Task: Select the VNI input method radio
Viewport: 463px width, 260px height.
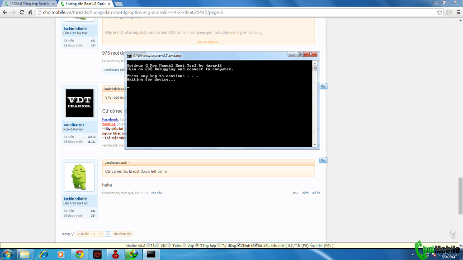Action: pos(158,245)
